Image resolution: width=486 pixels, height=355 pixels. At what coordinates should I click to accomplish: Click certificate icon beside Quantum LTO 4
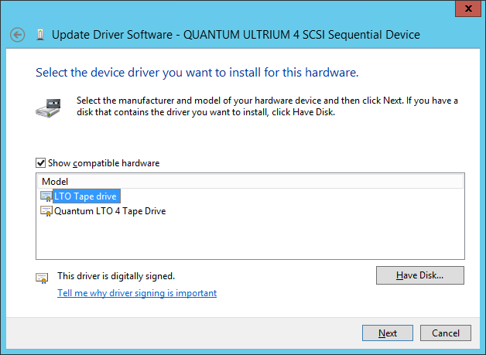[46, 211]
